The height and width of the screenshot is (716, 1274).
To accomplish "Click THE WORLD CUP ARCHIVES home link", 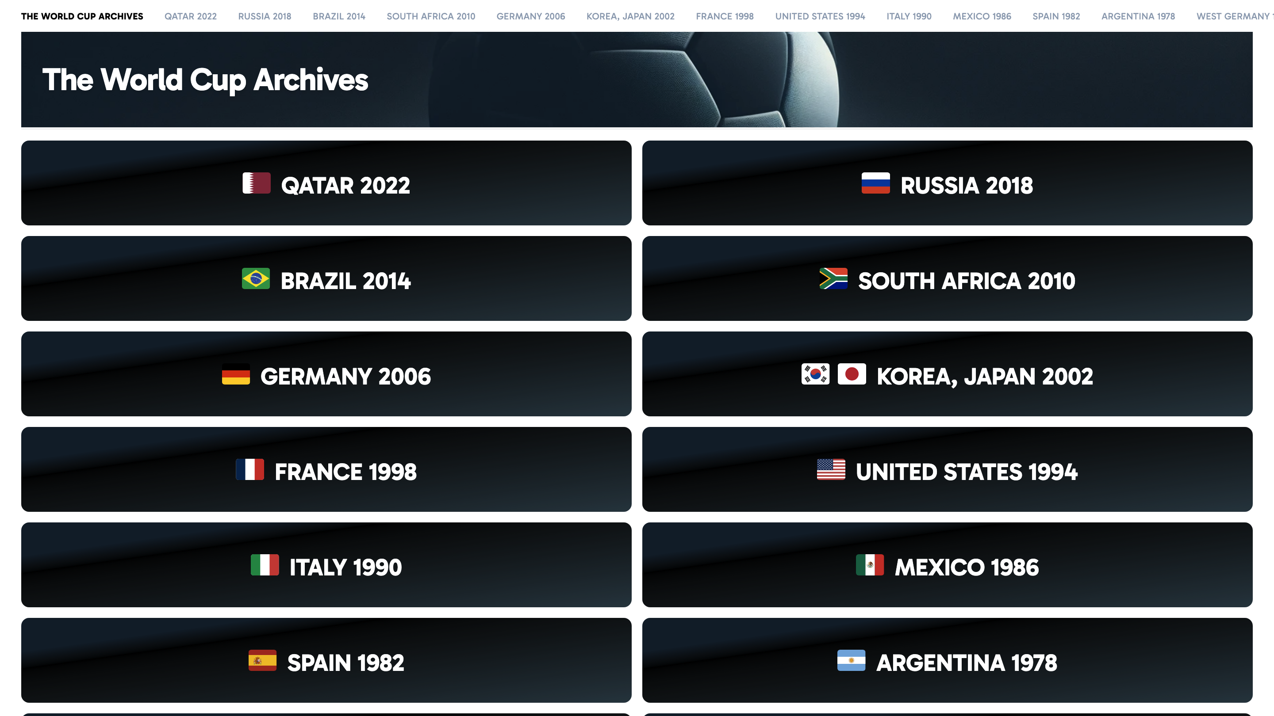I will pos(81,16).
